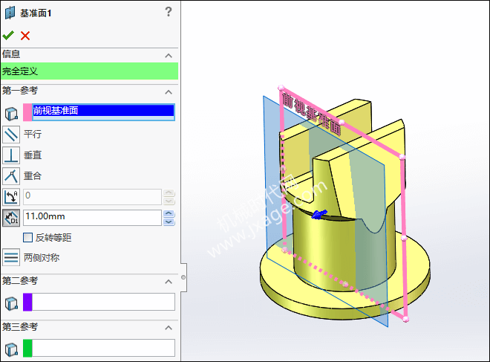Click the 基准面1 plane feature icon
Viewport: 490px width, 362px height.
pos(10,13)
